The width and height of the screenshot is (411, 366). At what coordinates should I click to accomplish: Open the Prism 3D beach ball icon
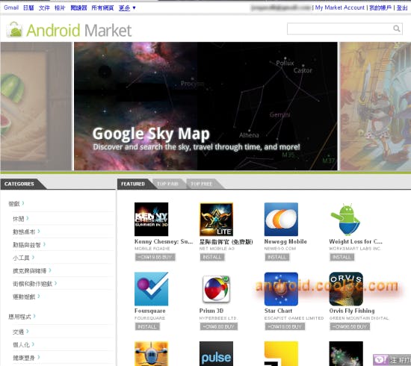(x=216, y=289)
